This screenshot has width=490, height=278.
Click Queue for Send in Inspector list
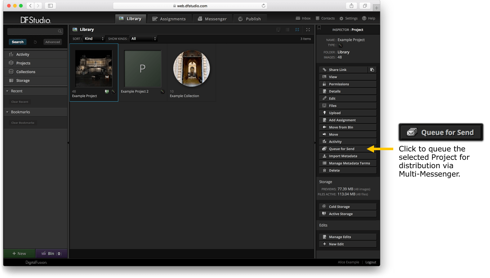coord(348,149)
